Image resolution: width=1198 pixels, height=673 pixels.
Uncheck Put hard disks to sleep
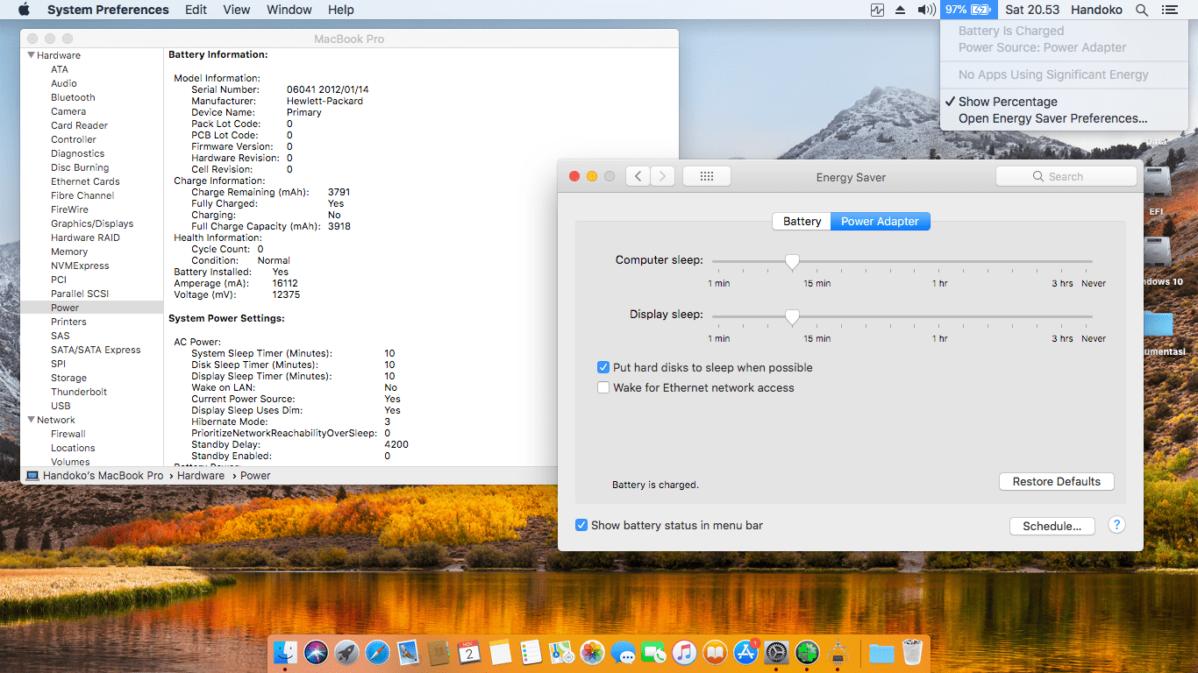tap(603, 367)
